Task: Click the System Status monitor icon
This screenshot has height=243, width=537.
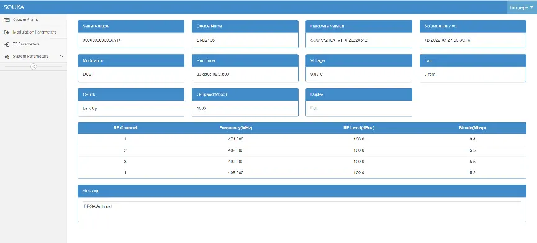Action: (6, 21)
